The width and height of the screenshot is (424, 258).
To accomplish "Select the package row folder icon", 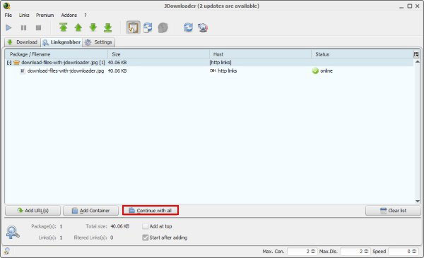I will pos(16,63).
